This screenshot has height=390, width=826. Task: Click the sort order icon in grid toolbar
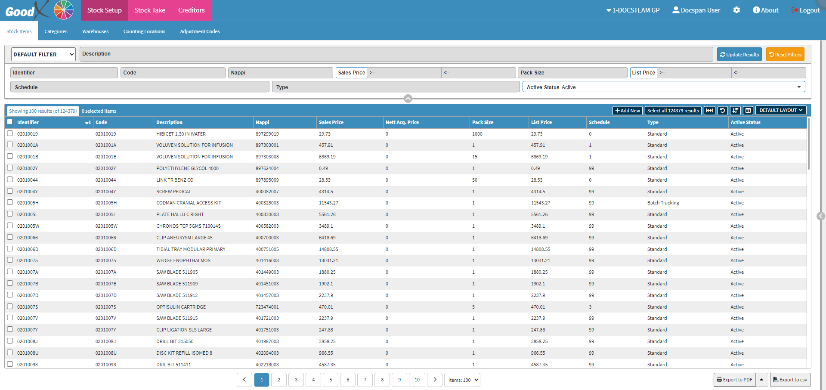coord(735,111)
